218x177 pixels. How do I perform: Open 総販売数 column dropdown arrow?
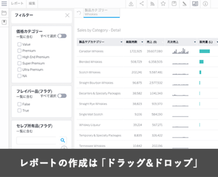point(142,42)
